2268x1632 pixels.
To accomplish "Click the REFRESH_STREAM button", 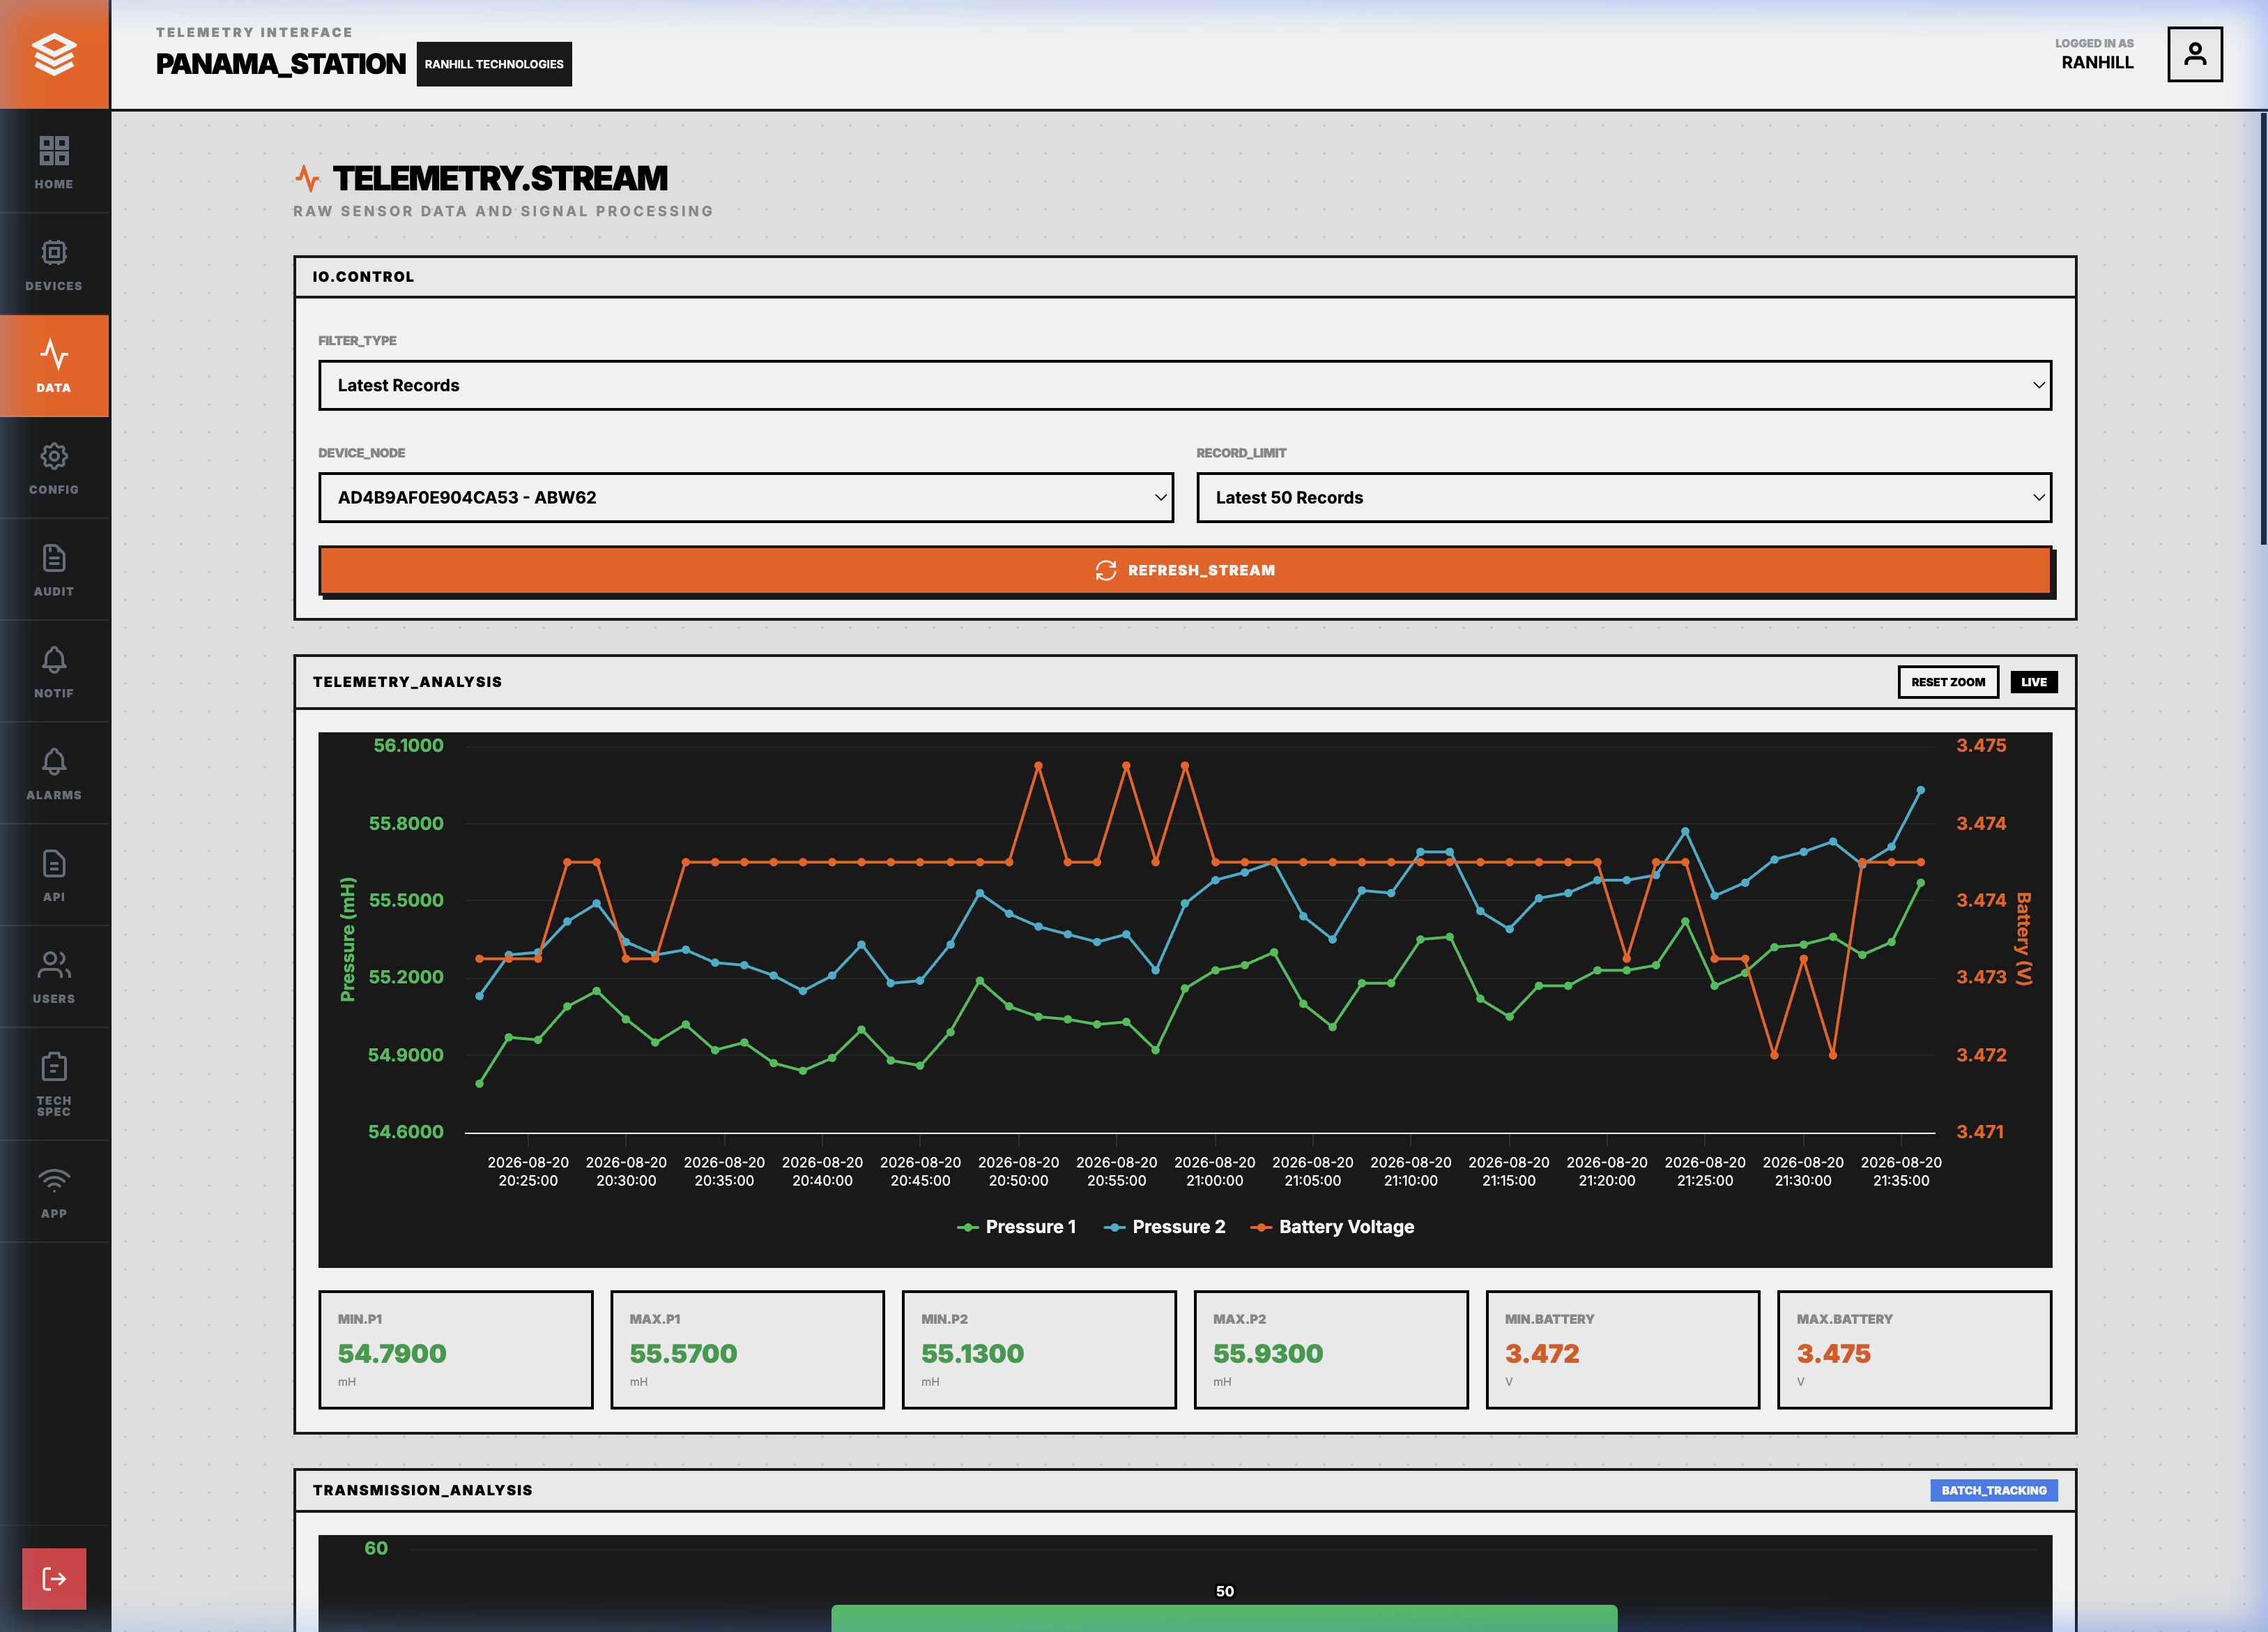I will [x=1184, y=571].
